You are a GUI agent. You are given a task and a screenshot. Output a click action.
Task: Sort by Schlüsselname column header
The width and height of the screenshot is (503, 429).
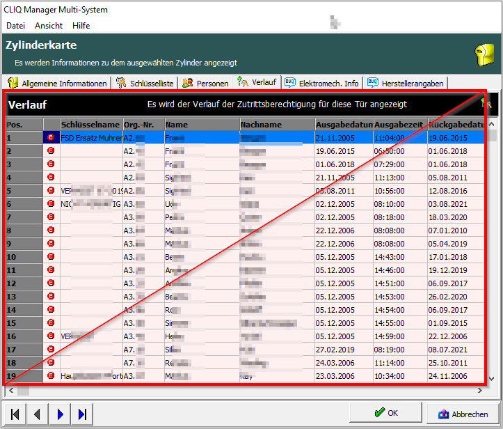click(x=91, y=125)
